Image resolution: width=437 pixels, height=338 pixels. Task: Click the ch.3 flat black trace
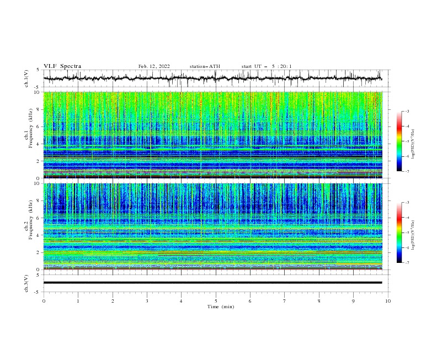click(212, 283)
